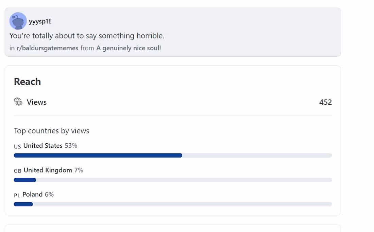Click the Views eye icon
This screenshot has width=374, height=232.
(18, 102)
